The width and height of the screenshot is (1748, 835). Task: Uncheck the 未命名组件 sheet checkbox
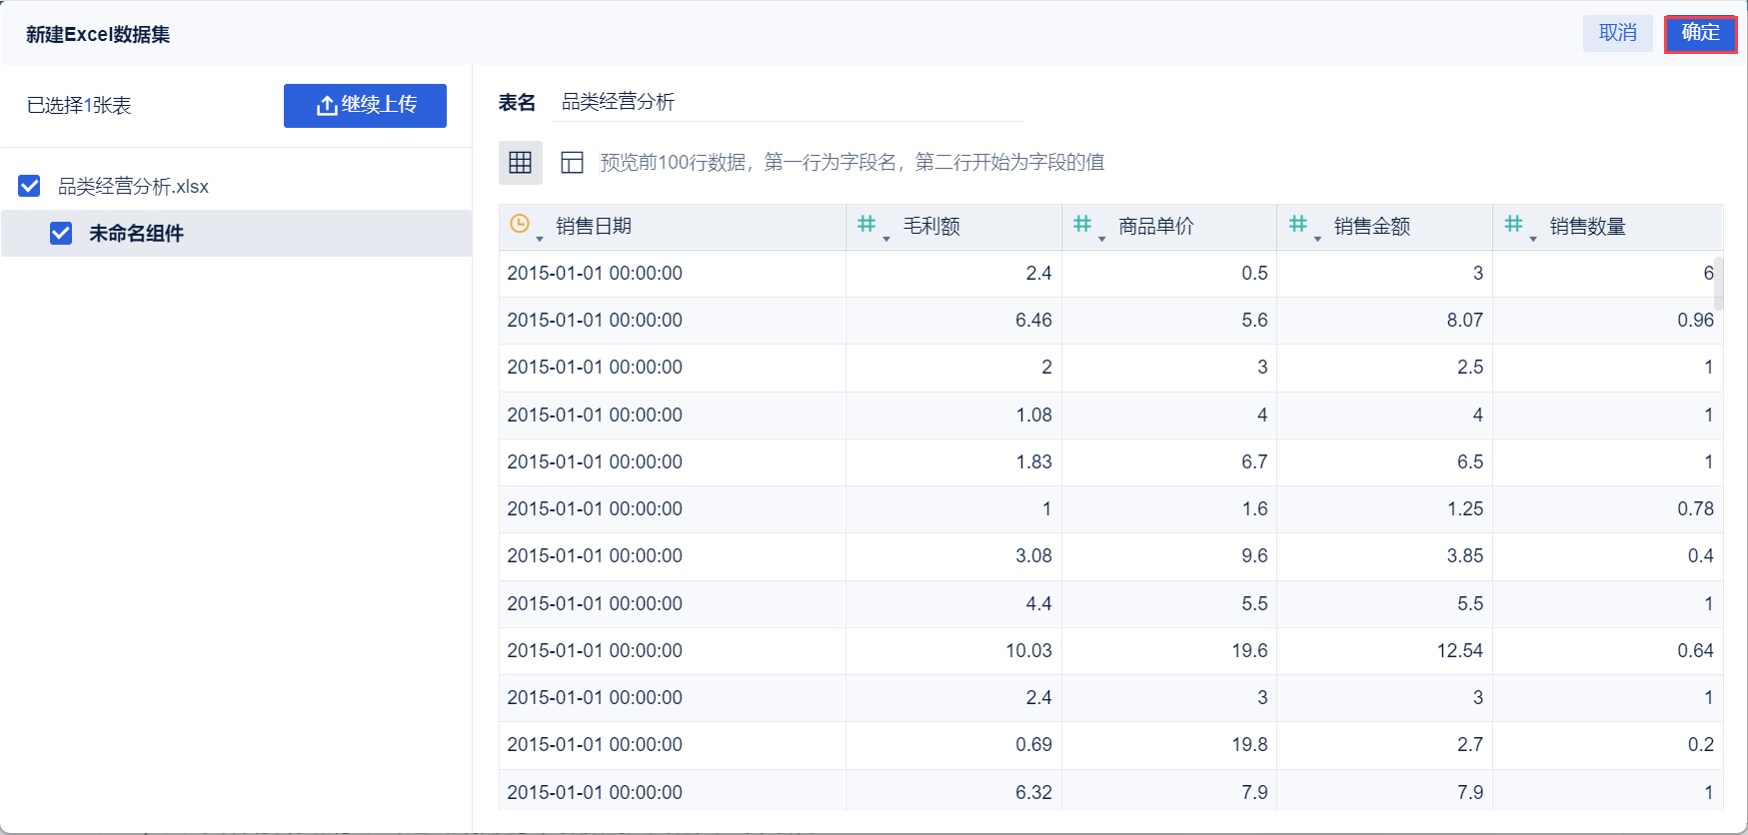click(61, 234)
